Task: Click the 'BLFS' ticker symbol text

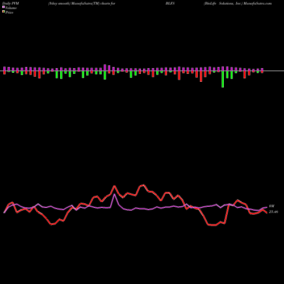Action: click(x=170, y=3)
